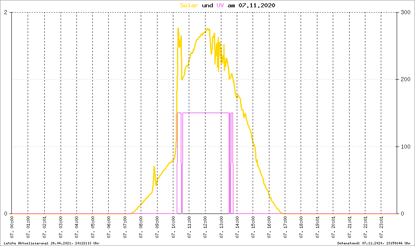Click the 2 value on left axis
The width and height of the screenshot is (415, 246).
pos(6,13)
